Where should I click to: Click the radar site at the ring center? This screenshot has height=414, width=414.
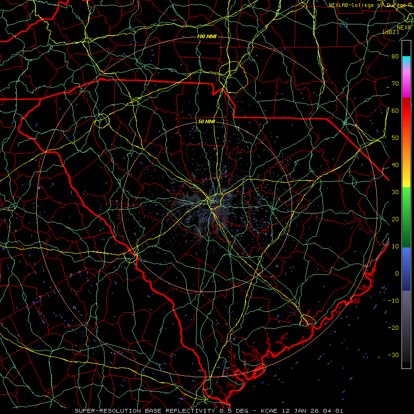pyautogui.click(x=207, y=207)
